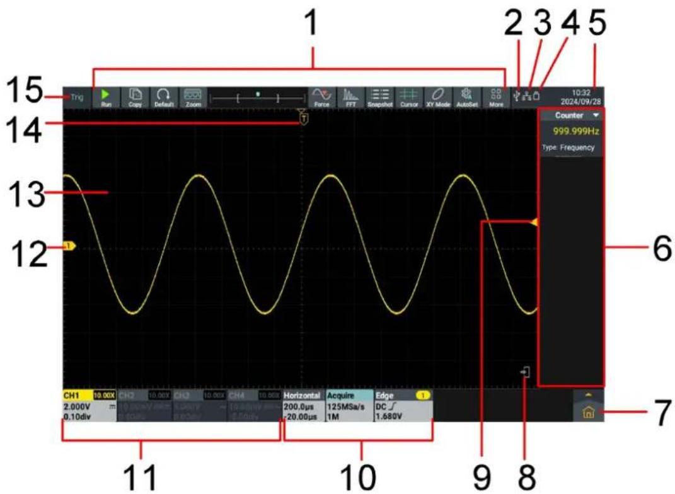The image size is (675, 494).
Task: Enable the Cursor measurement tool
Action: point(409,98)
